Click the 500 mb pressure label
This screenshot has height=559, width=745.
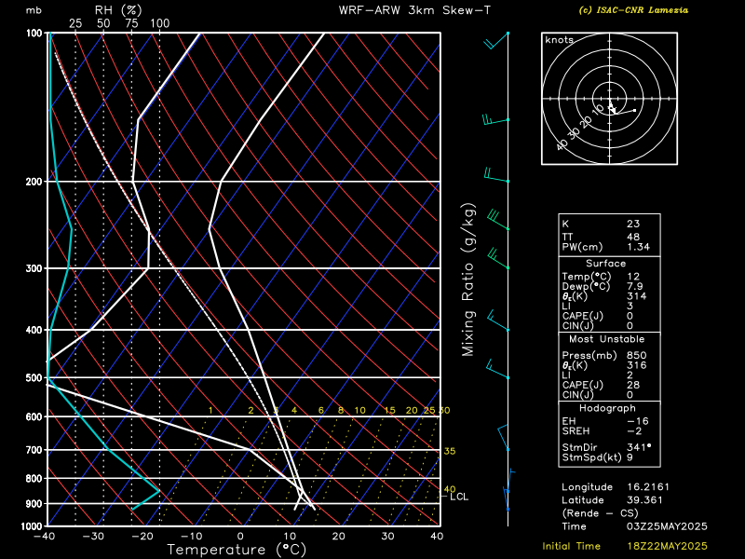[34, 378]
